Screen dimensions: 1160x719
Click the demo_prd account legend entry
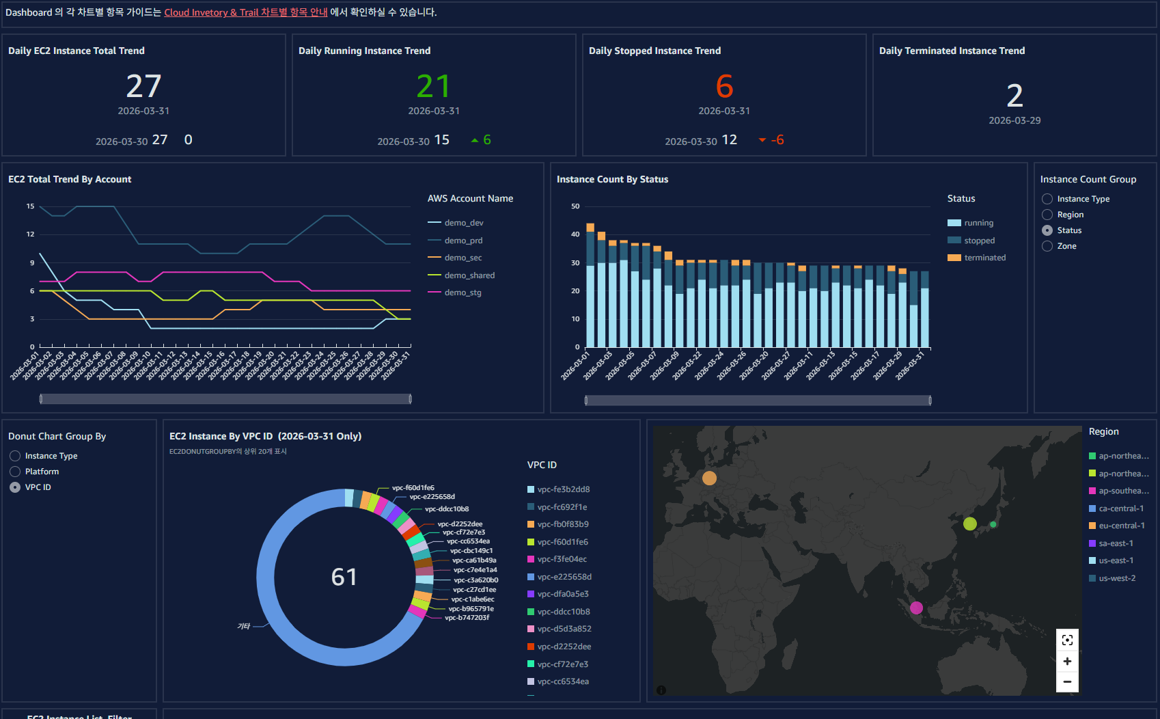tap(455, 241)
